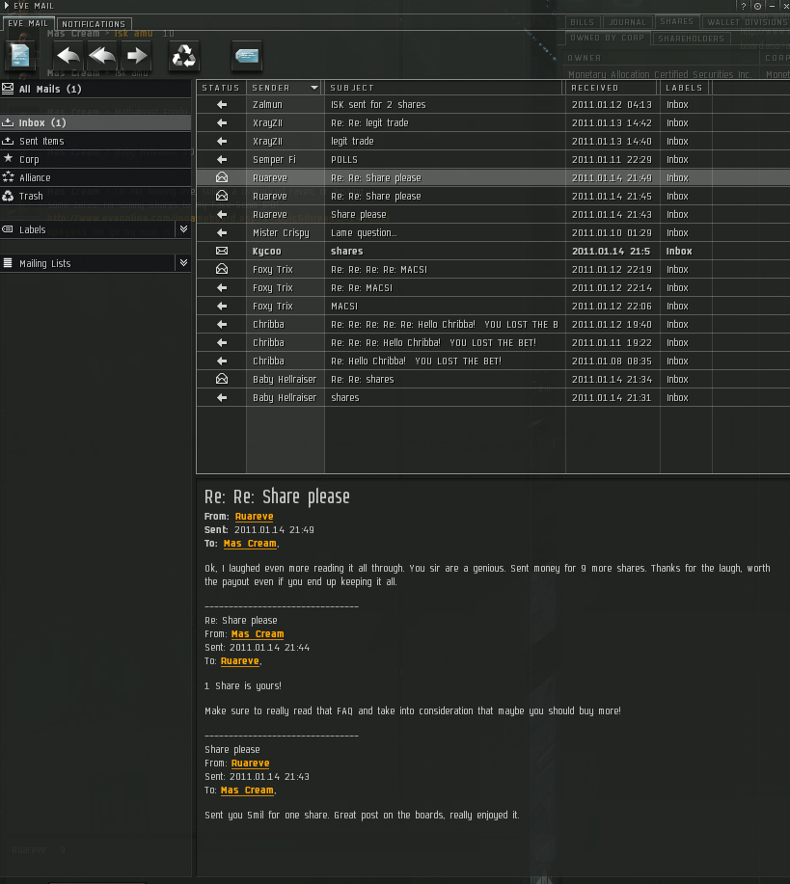Open Mister Crispy's 'Lame question...' mail

(493, 233)
